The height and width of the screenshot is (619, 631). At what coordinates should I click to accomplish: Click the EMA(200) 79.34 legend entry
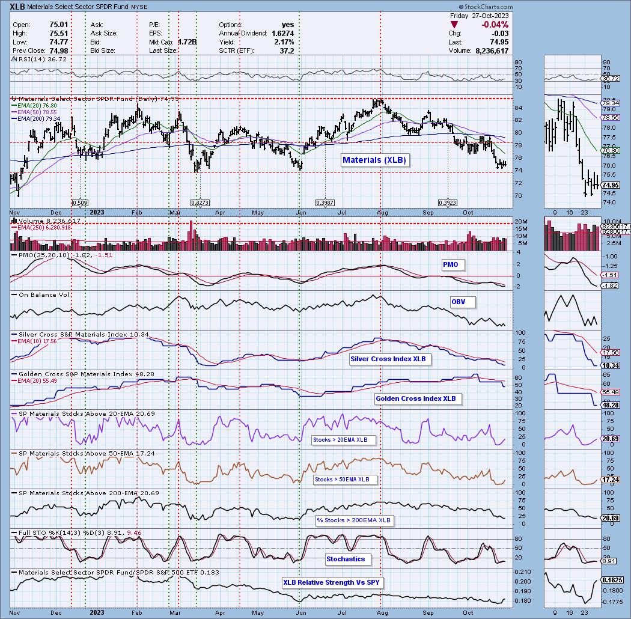[x=35, y=119]
